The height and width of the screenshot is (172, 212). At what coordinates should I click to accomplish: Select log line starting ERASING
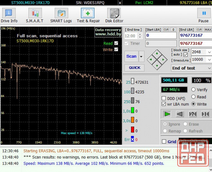96,151
